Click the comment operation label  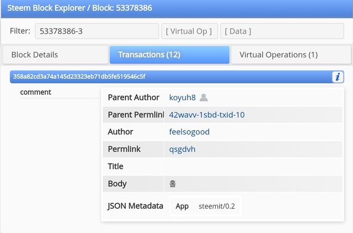(x=35, y=92)
